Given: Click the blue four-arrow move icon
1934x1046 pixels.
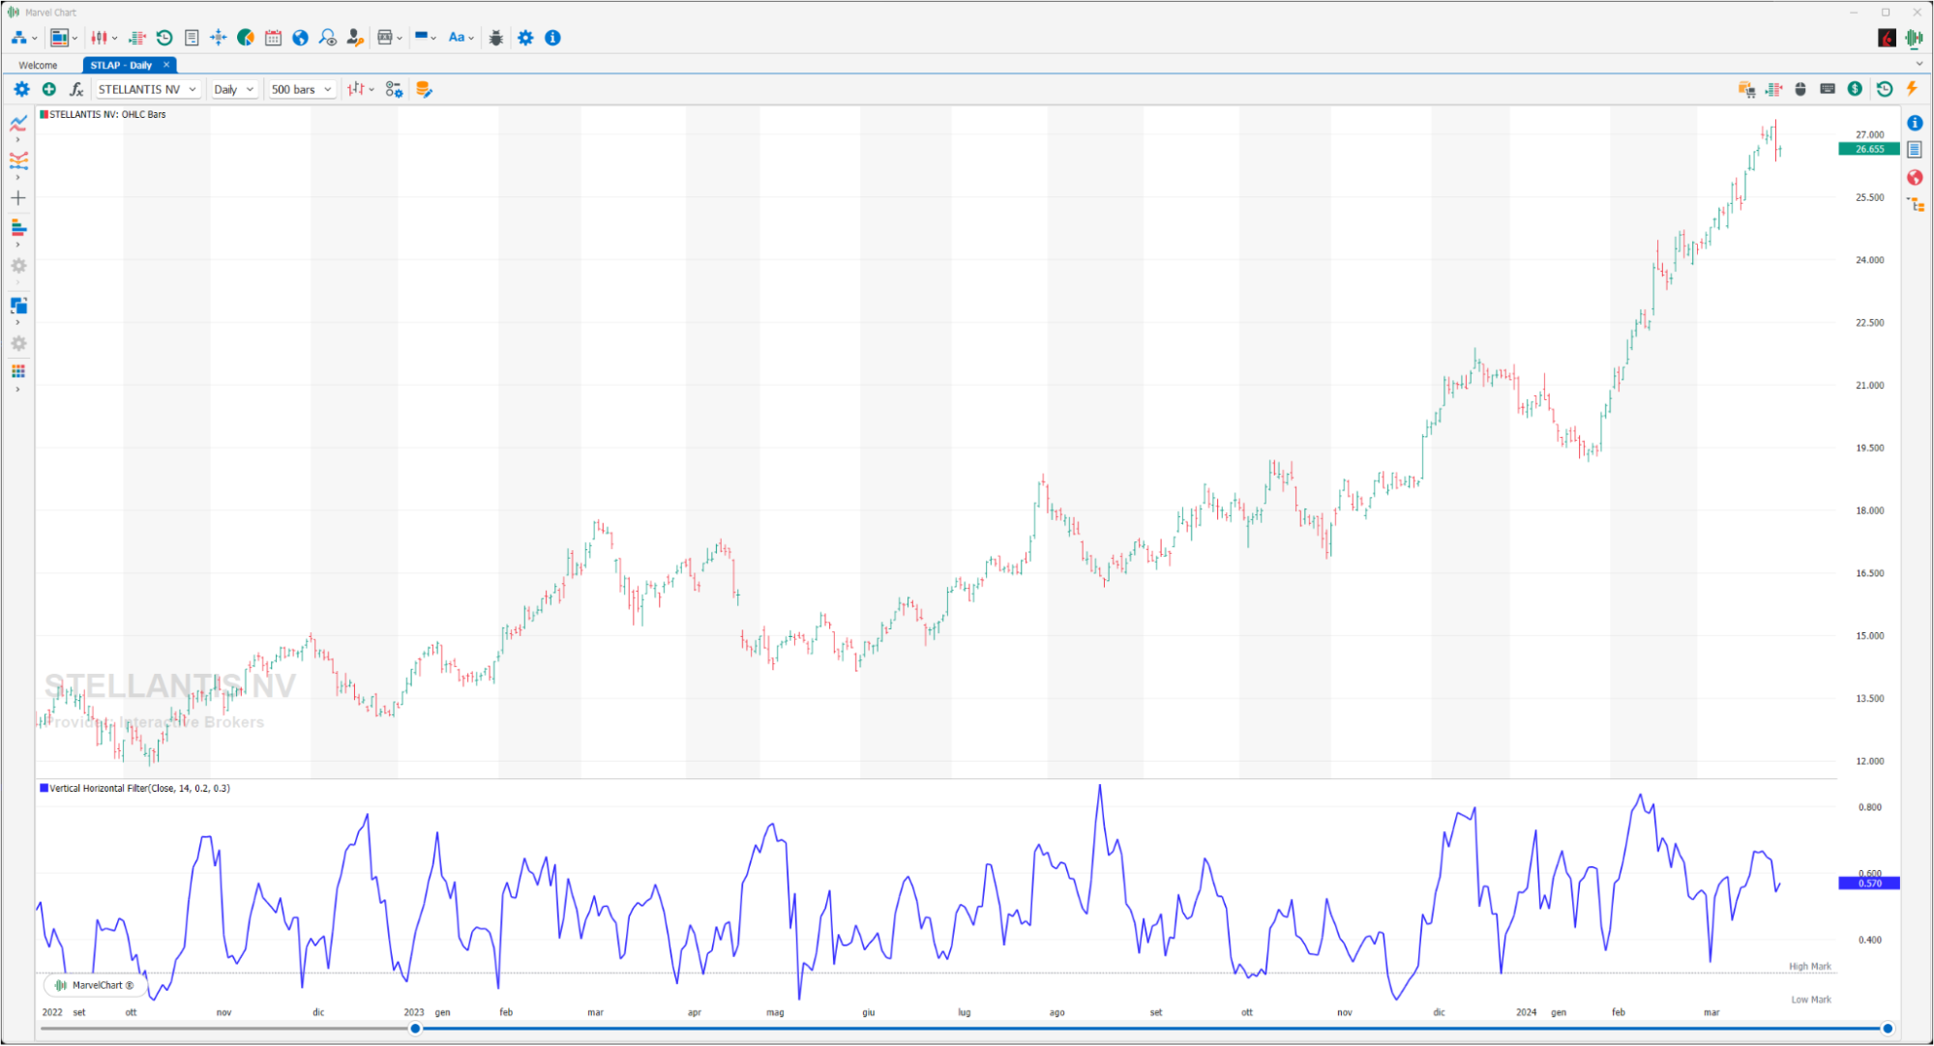Looking at the screenshot, I should [219, 38].
